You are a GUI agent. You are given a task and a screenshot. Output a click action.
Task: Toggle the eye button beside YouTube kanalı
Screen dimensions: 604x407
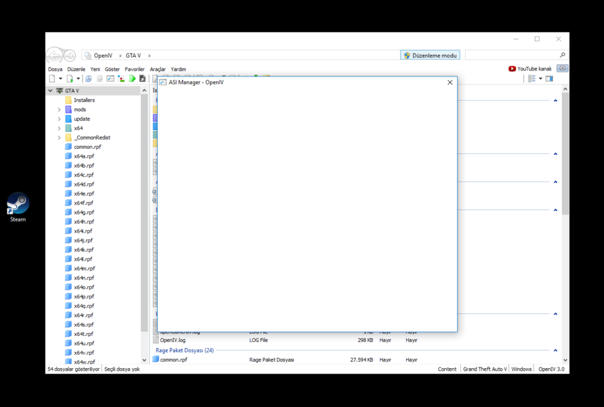(x=562, y=68)
